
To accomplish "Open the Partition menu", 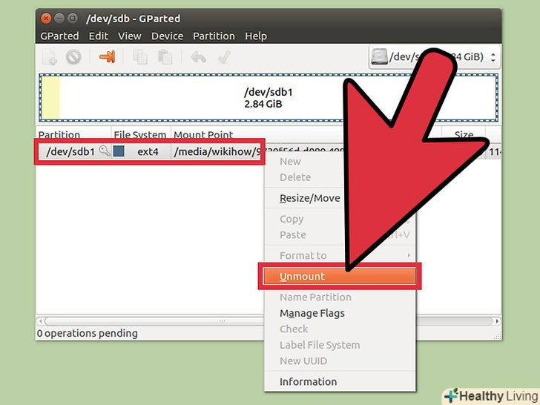I will (x=214, y=36).
